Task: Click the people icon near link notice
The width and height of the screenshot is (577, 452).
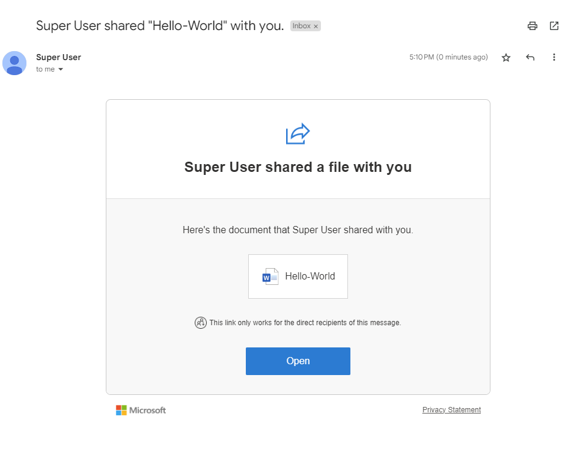Action: [201, 323]
